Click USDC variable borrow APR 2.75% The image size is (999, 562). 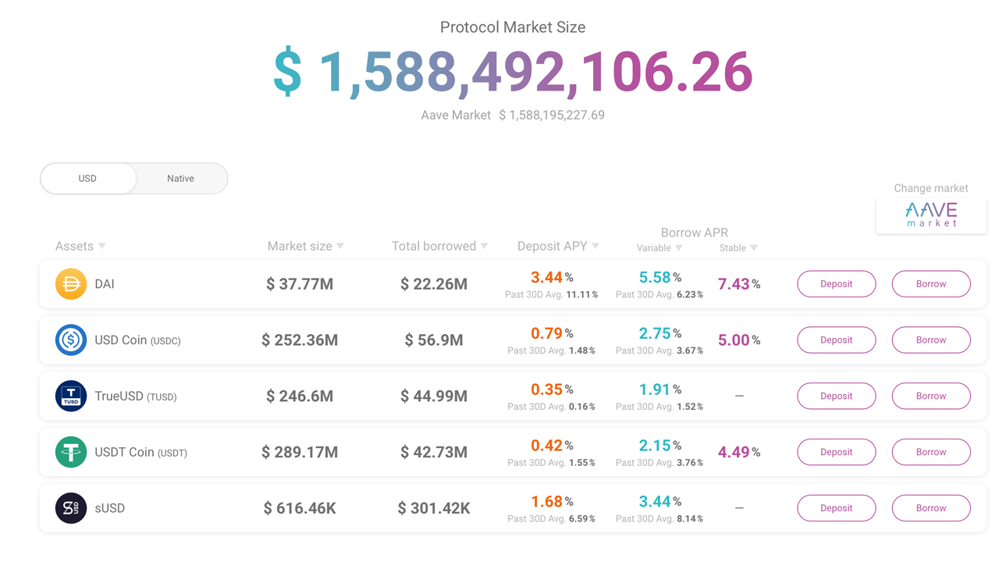click(659, 333)
